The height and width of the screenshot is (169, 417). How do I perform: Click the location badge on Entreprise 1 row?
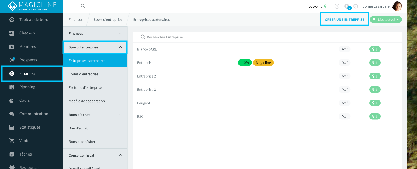pos(375,63)
